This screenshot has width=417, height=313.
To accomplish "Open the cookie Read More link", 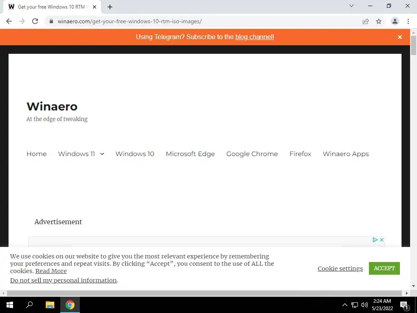I will [51, 271].
